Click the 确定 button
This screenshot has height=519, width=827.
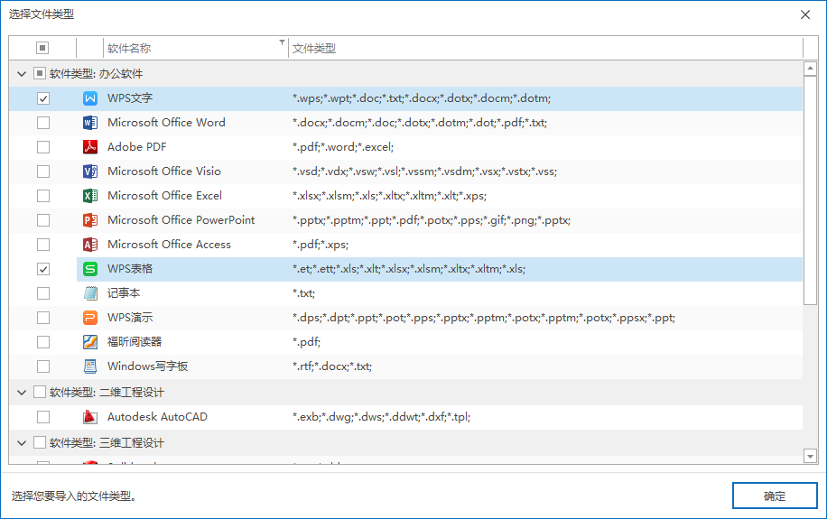774,496
